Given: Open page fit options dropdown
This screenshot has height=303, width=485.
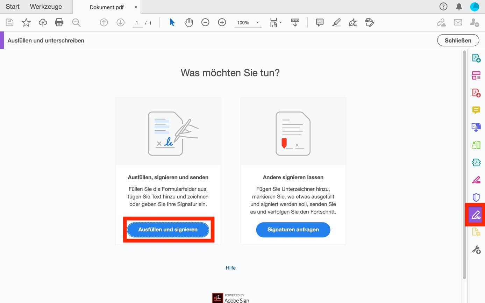Looking at the screenshot, I should pos(276,23).
